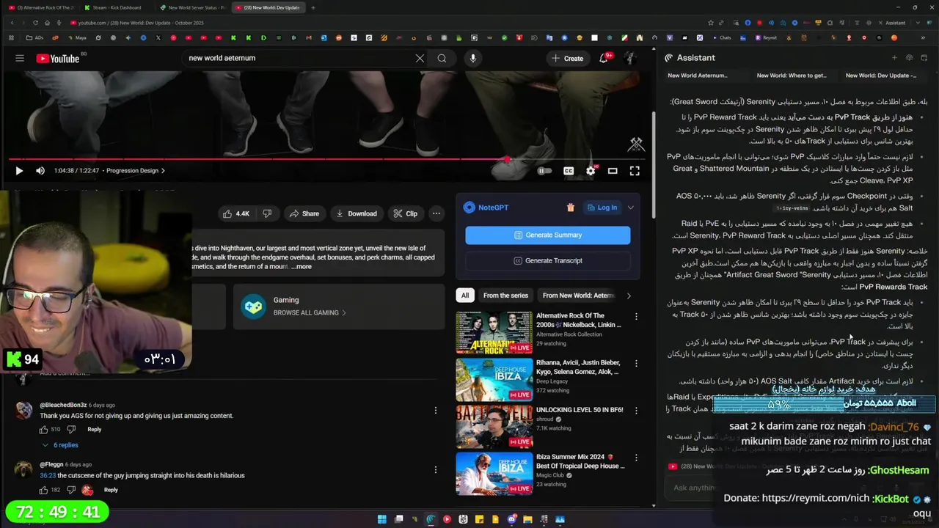This screenshot has width=939, height=528.
Task: Create a Clip of the video
Action: point(405,213)
